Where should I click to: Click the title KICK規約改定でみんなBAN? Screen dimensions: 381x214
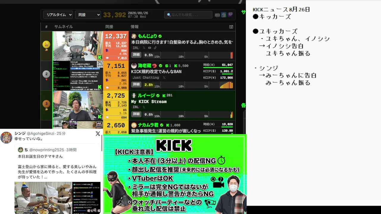click(156, 72)
